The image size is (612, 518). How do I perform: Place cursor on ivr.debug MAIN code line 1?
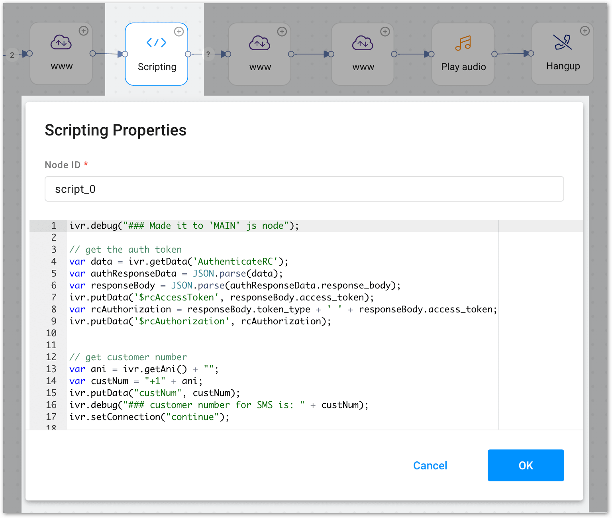(x=184, y=226)
